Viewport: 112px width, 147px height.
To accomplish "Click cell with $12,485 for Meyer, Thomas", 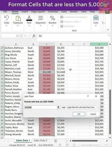I will (47, 72).
